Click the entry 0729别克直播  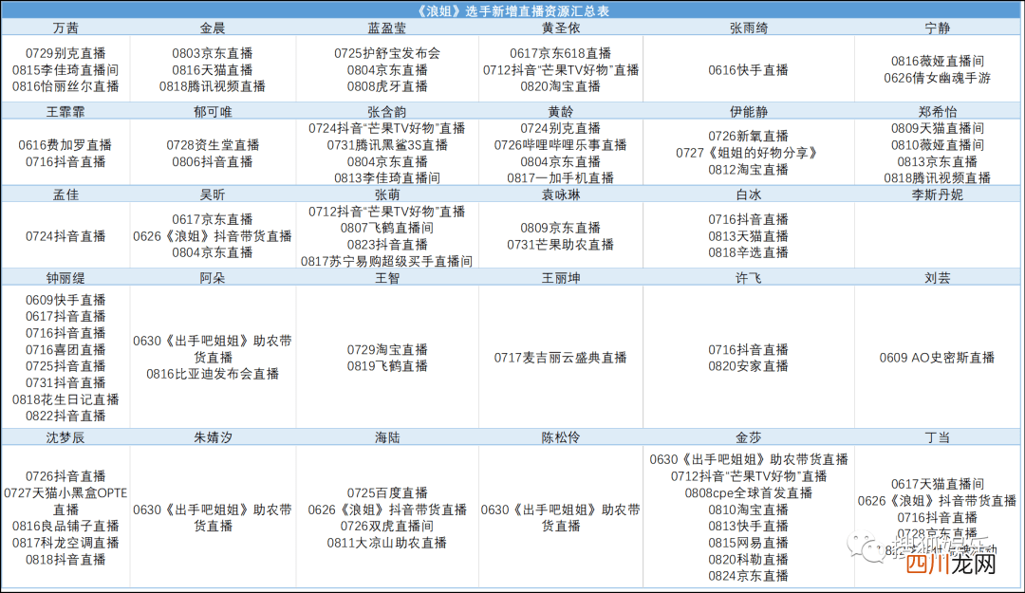pos(65,53)
